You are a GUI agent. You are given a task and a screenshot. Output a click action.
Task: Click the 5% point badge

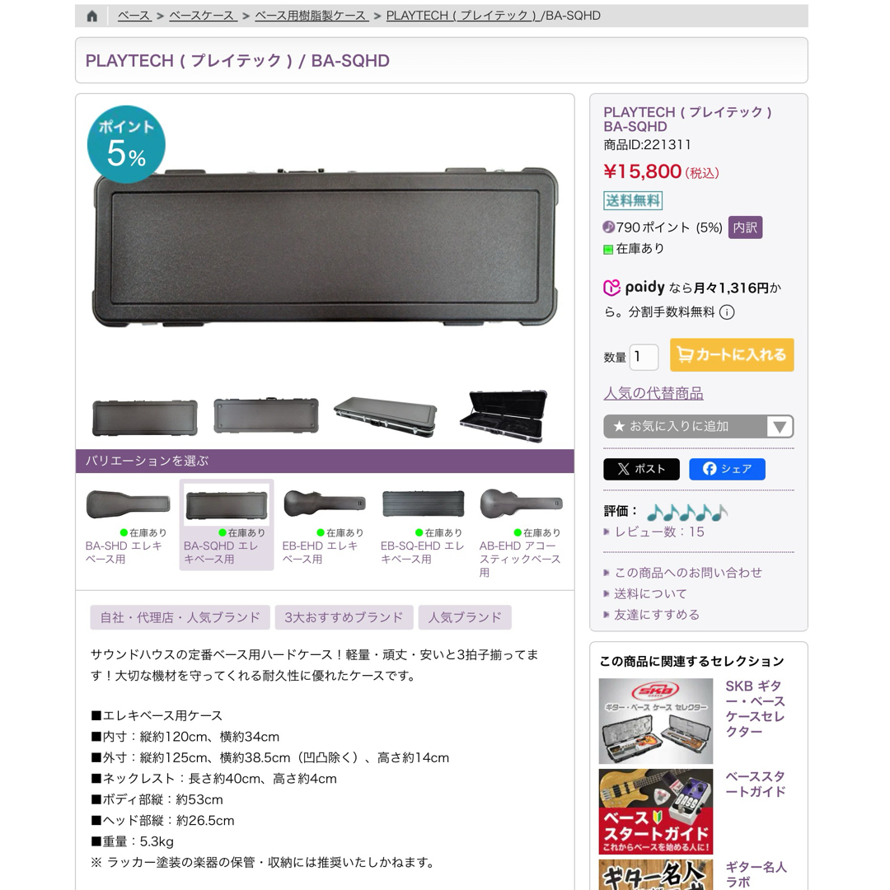126,144
